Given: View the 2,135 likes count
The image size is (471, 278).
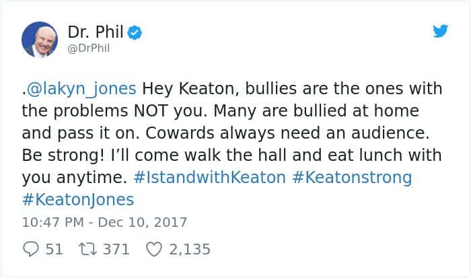Looking at the screenshot, I should click(x=189, y=249).
